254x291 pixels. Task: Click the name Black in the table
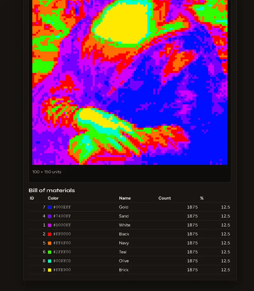tap(124, 234)
